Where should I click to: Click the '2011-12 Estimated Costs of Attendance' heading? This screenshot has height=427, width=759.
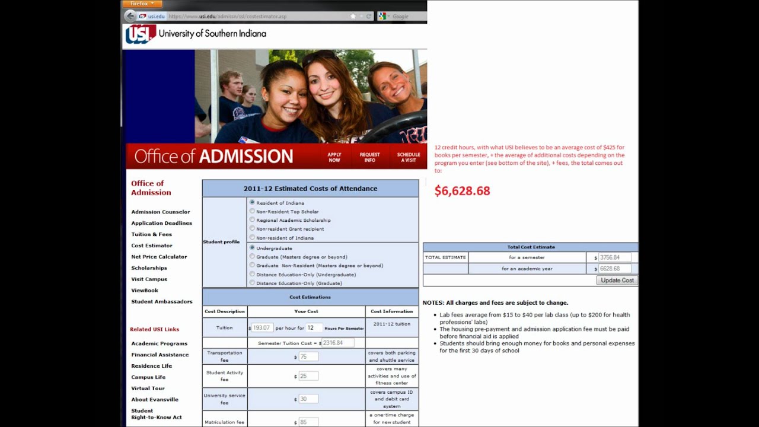310,189
